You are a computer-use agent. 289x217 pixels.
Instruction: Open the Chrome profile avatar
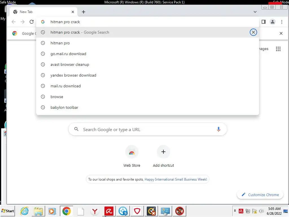[273, 22]
